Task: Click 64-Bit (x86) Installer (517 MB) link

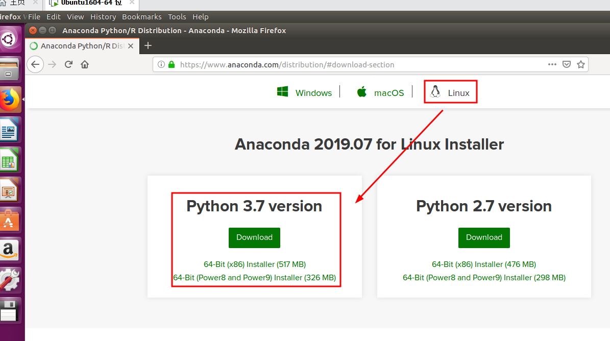Action: coord(255,264)
